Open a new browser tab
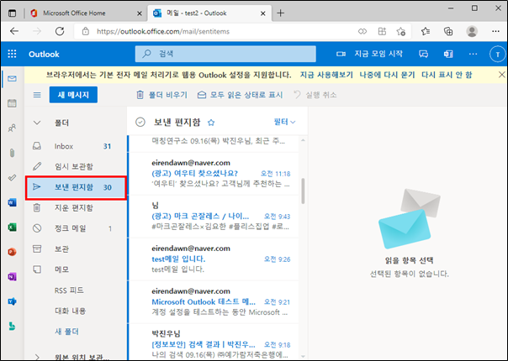Viewport: 508px width, 361px height. click(x=281, y=13)
